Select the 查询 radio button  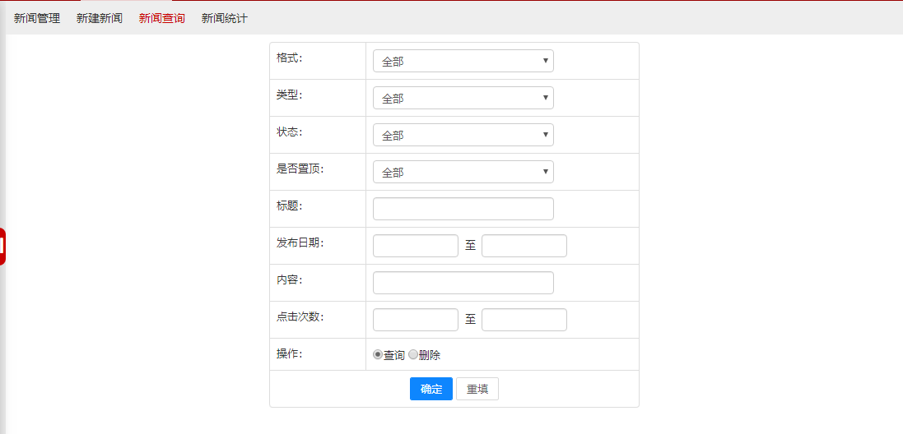pos(378,355)
